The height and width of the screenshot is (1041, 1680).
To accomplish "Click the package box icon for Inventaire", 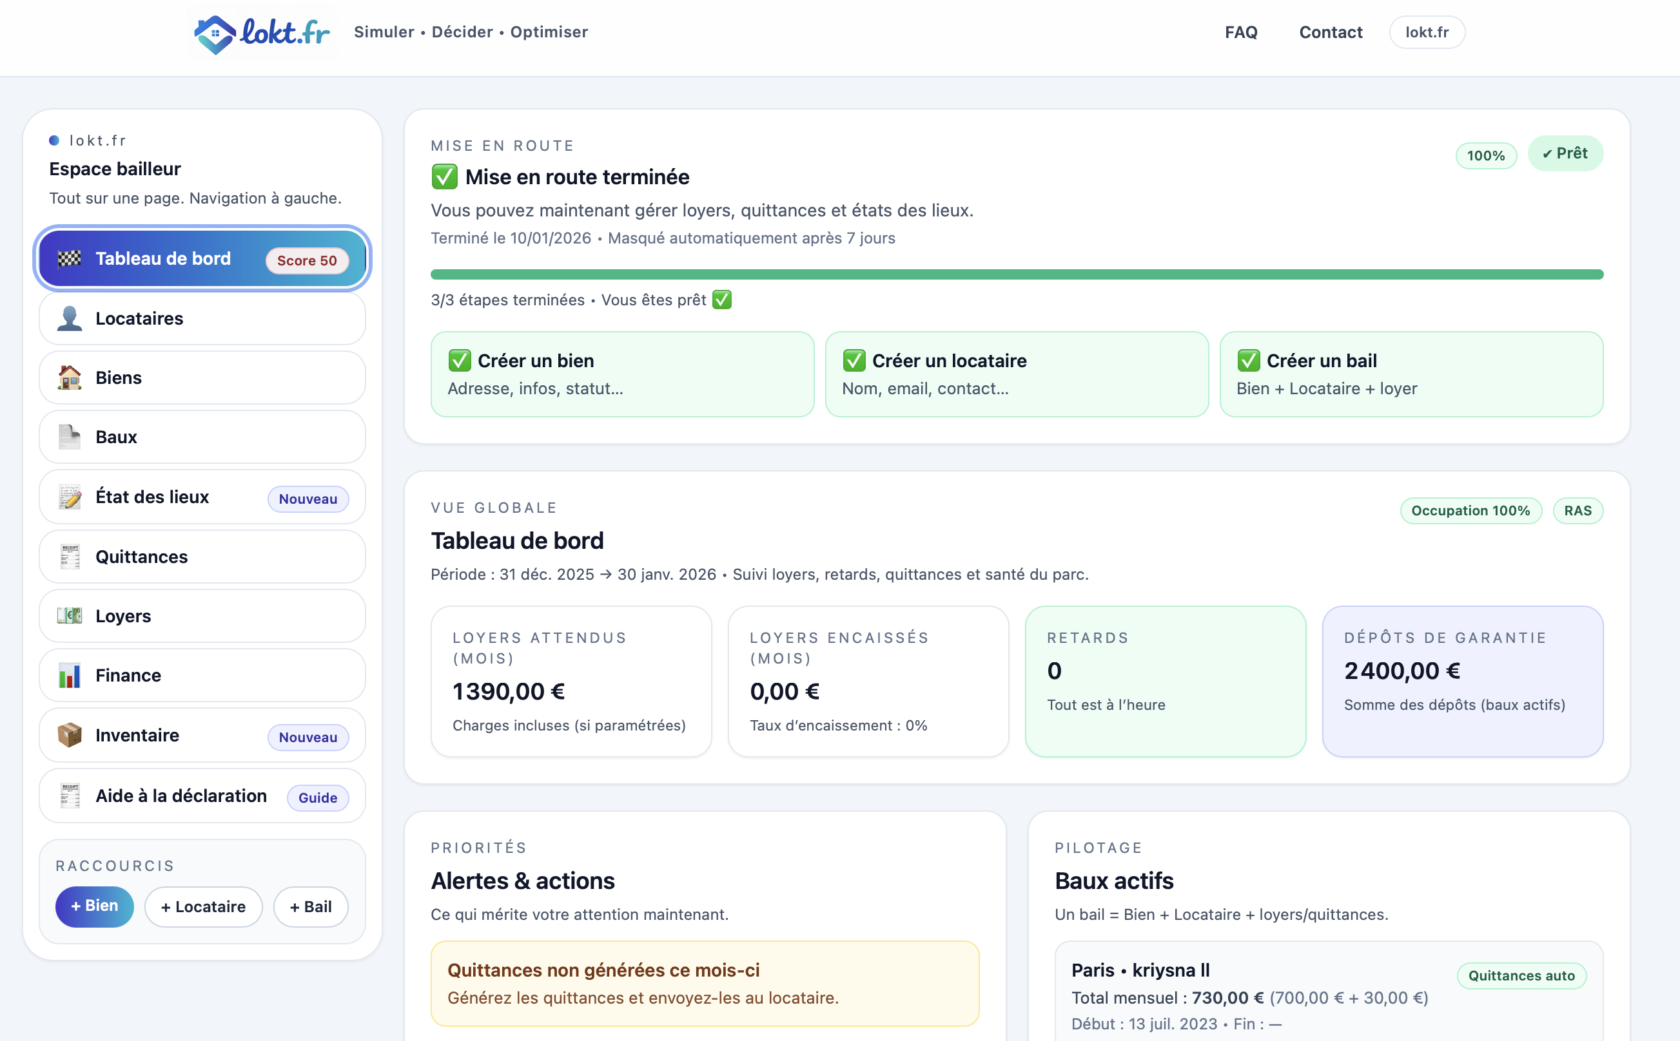I will pos(70,735).
